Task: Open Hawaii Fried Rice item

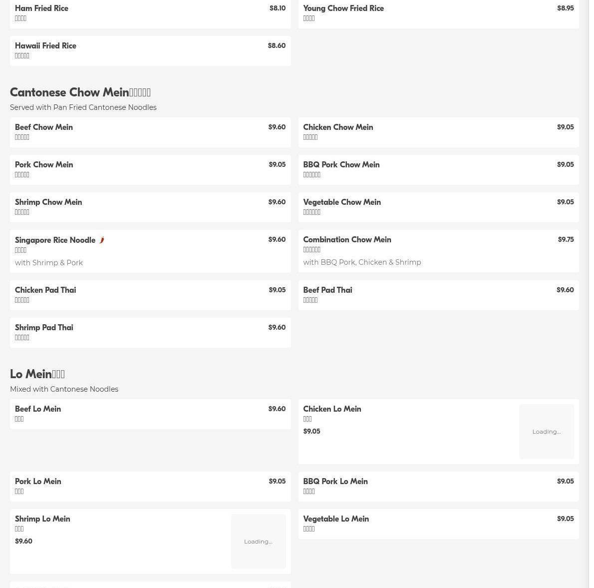Action: (150, 51)
